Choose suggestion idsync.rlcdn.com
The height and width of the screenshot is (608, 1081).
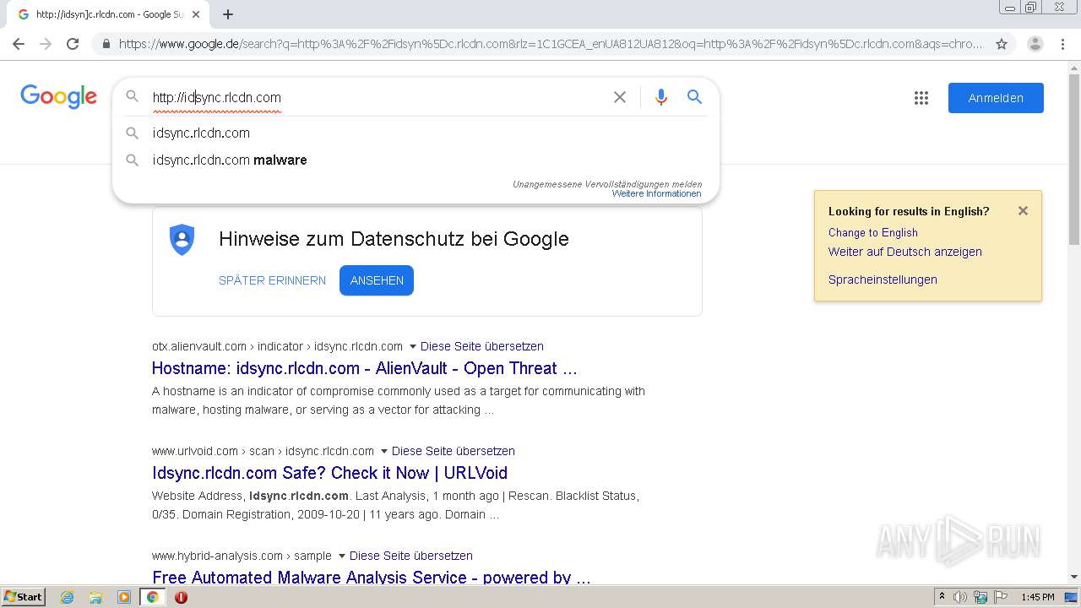[416, 133]
